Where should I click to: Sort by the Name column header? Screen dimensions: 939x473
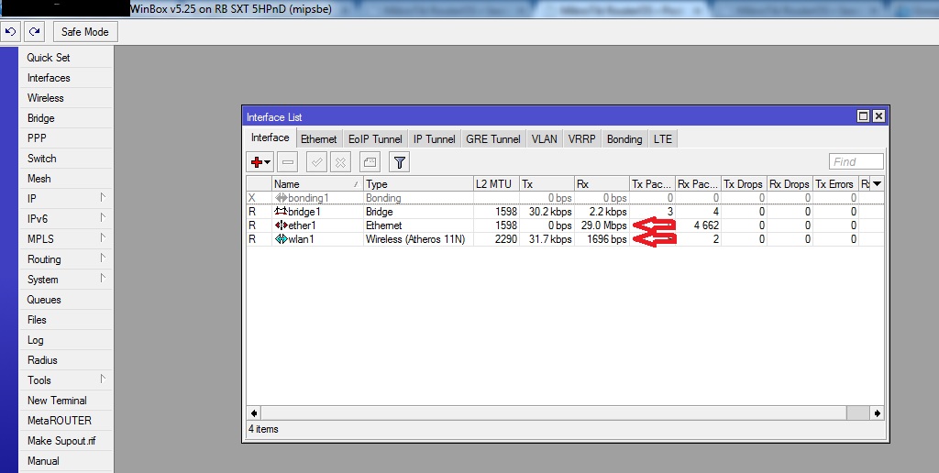click(317, 184)
